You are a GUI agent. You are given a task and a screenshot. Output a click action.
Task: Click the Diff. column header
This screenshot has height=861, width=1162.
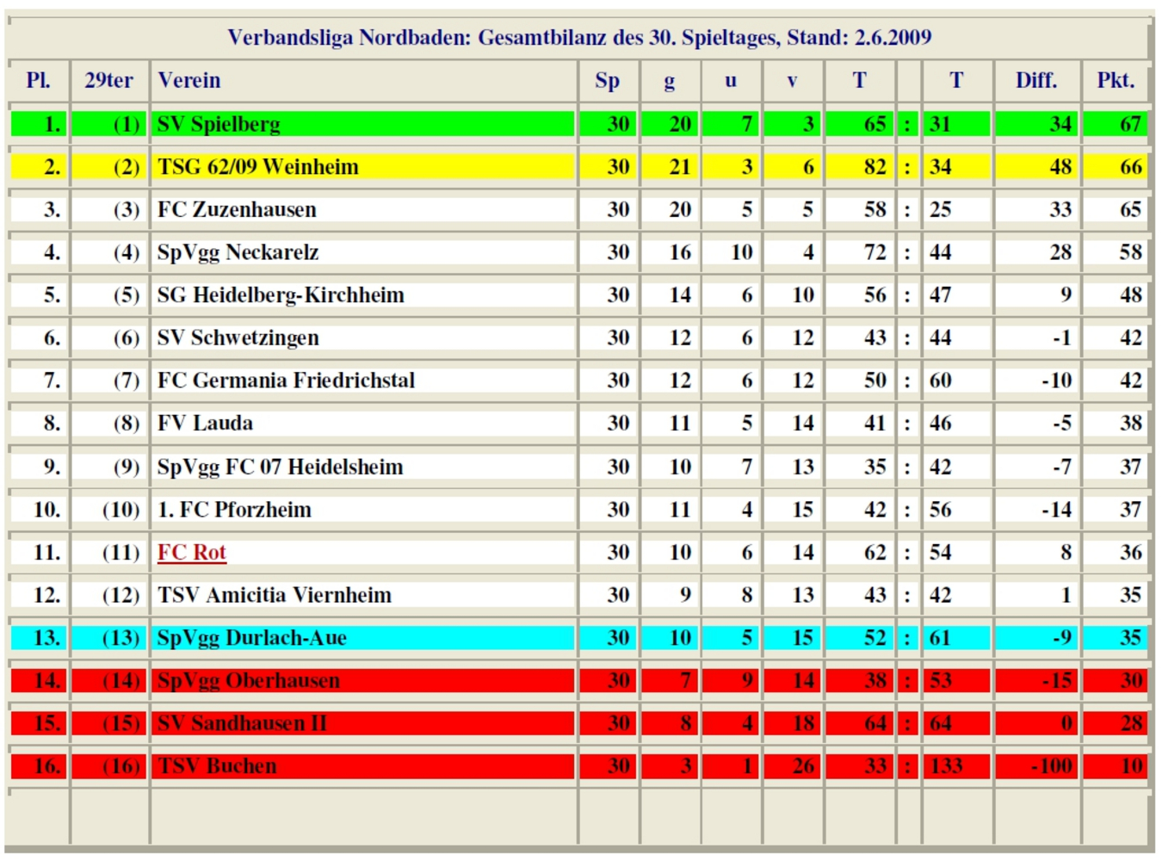click(x=1035, y=80)
